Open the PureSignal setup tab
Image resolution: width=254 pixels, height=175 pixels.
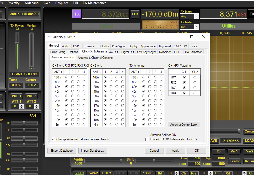click(x=119, y=46)
